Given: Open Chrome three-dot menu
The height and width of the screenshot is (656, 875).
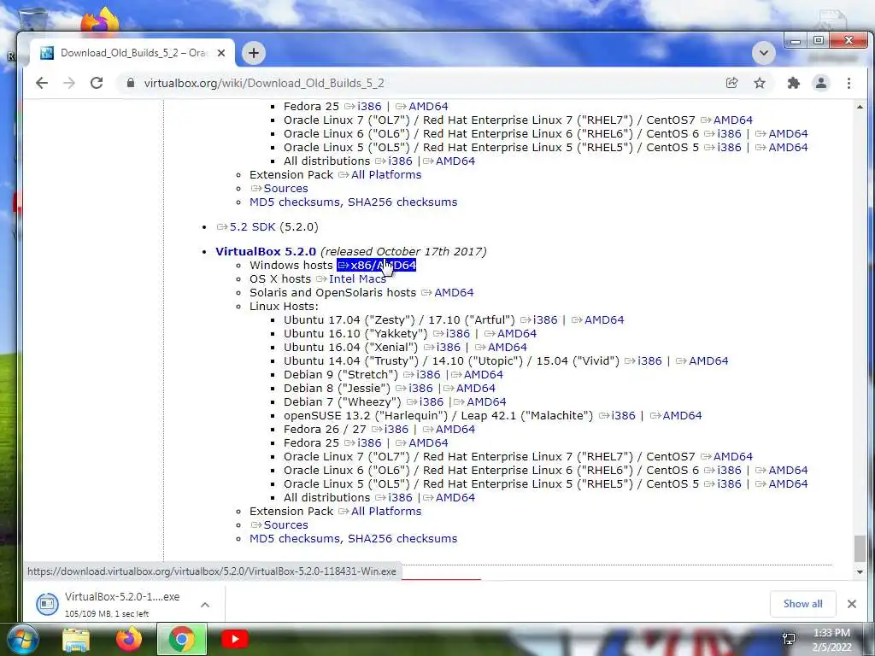Looking at the screenshot, I should coord(849,83).
